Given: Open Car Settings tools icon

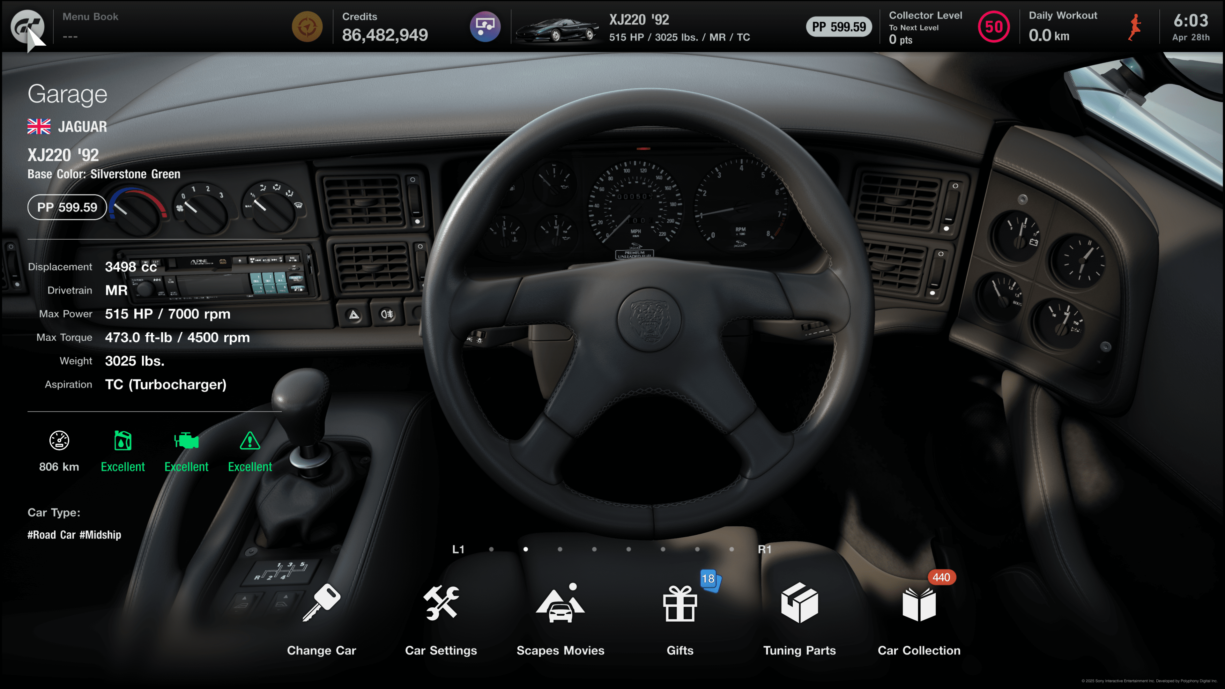Looking at the screenshot, I should (x=441, y=603).
